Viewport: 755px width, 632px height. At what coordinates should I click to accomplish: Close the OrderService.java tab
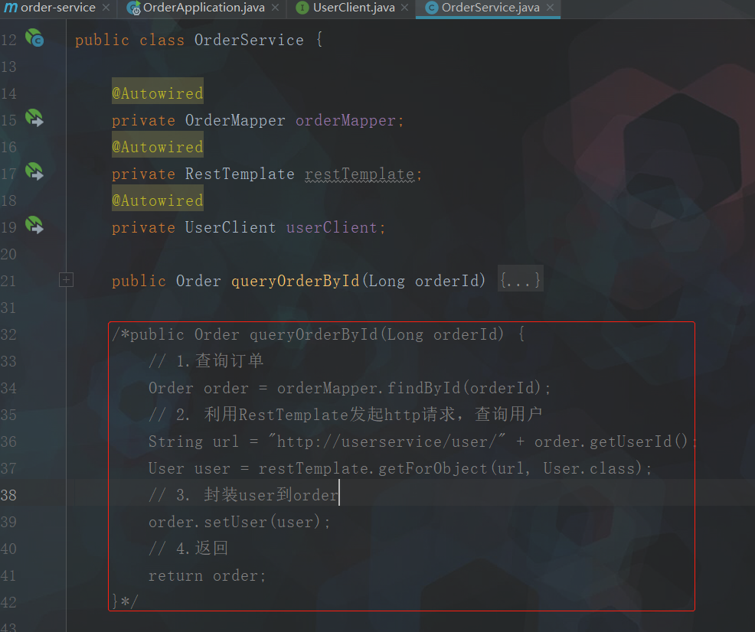(x=550, y=8)
